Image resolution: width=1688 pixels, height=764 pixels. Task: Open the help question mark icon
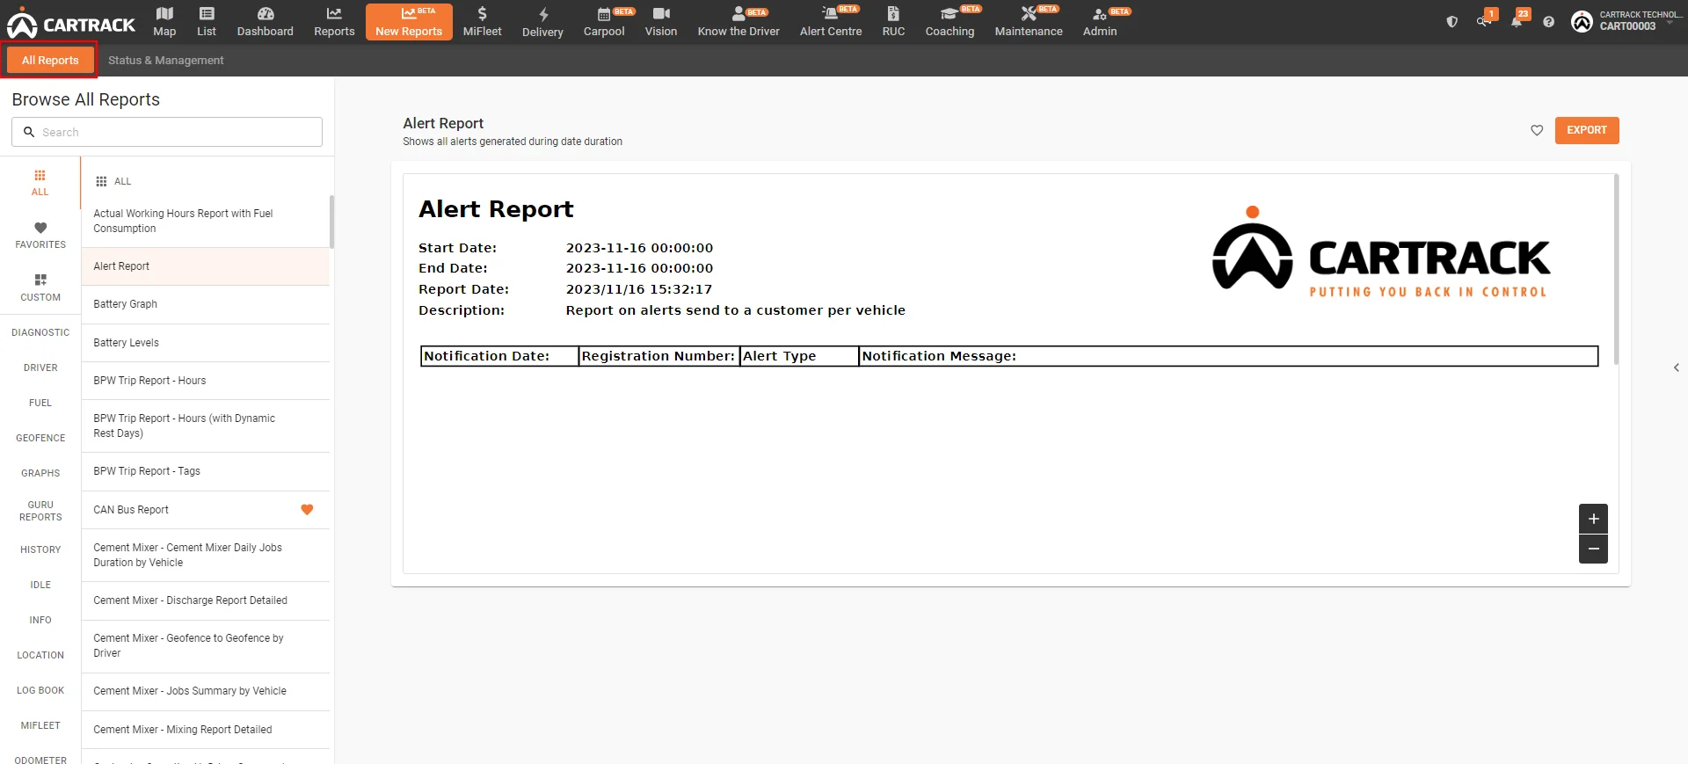1549,22
